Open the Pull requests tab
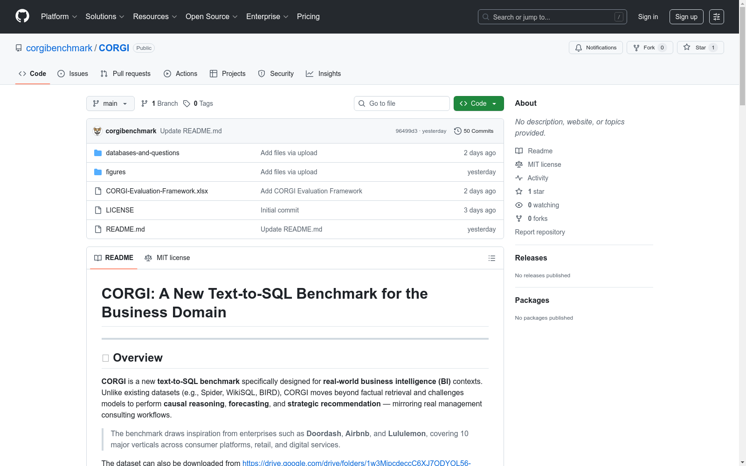 125,74
